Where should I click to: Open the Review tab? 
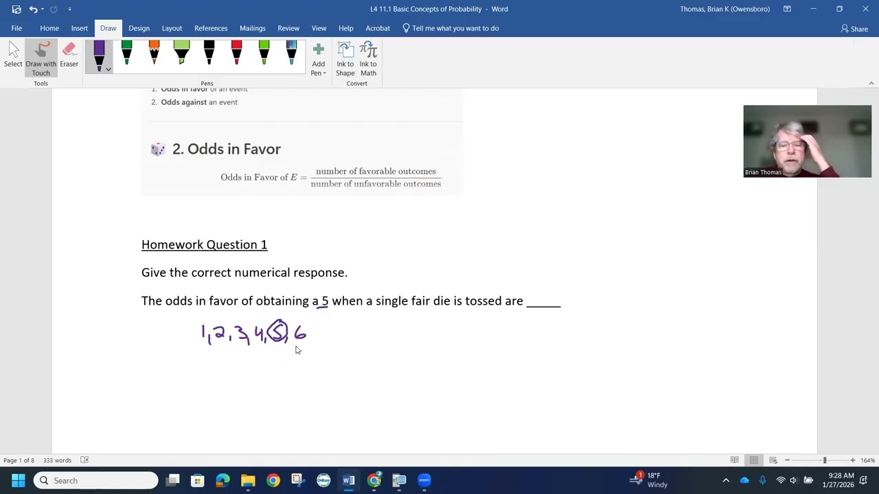pyautogui.click(x=288, y=28)
